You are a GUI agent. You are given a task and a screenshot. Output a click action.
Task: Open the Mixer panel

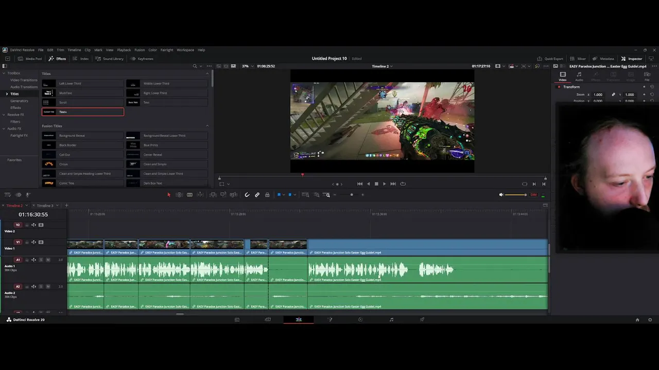point(578,59)
